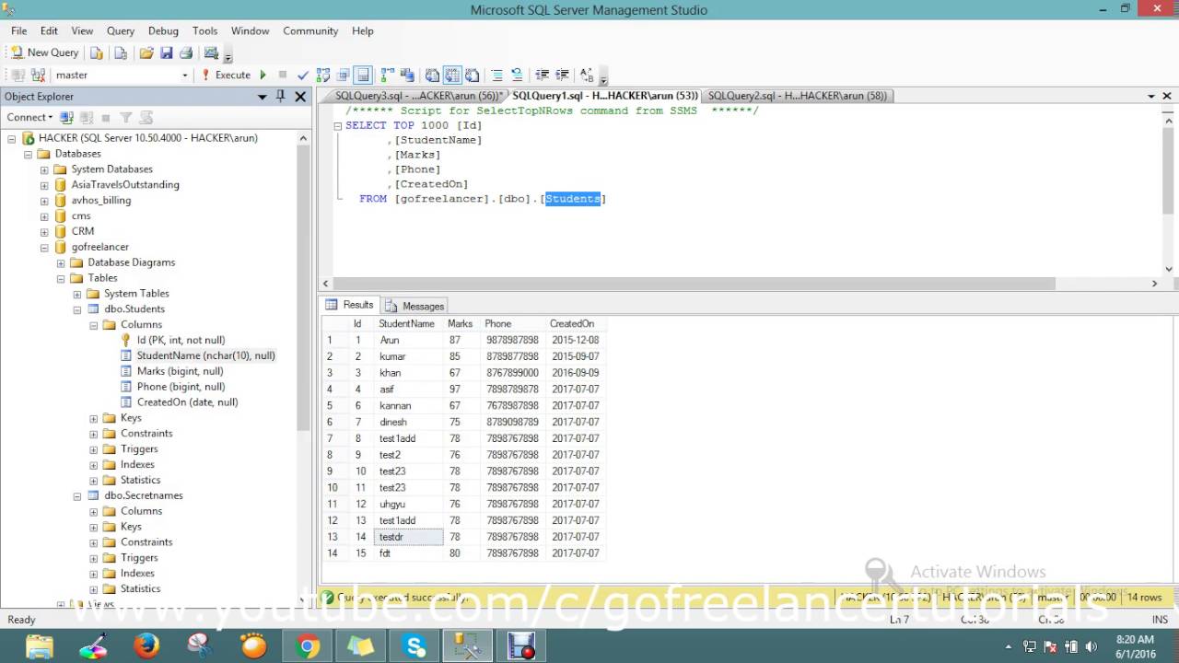
Task: Collapse the Databases tree node
Action: 28,154
